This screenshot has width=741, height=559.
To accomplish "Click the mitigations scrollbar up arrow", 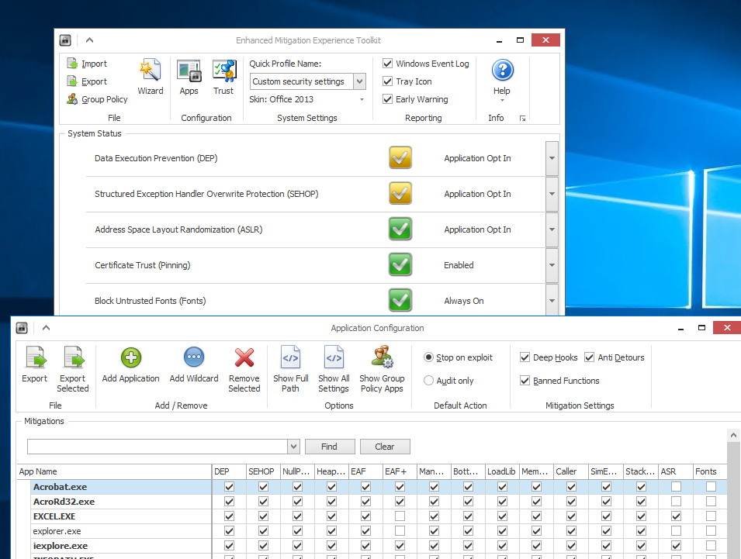I will [733, 435].
